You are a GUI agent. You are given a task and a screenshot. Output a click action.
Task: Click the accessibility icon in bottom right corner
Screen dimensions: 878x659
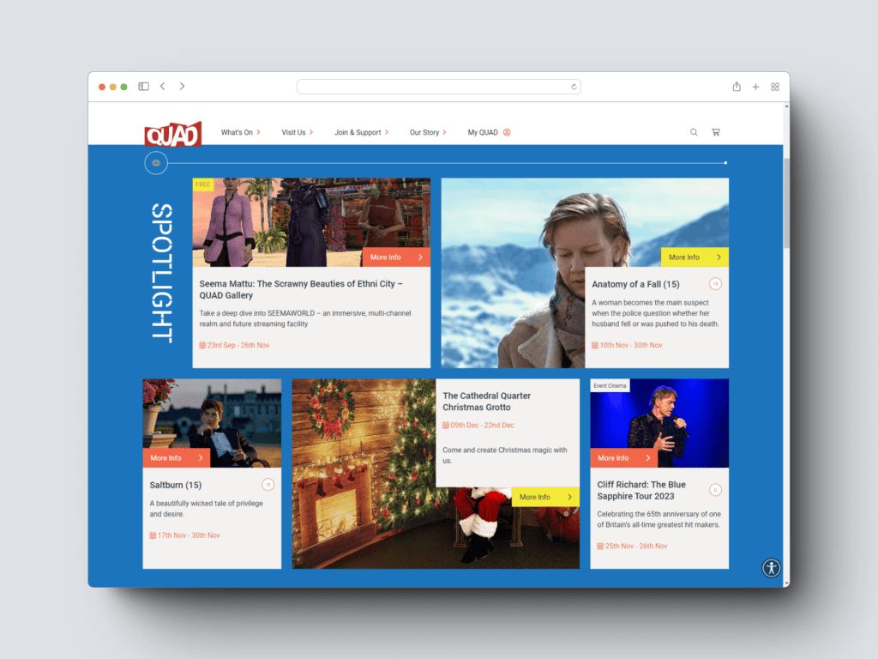pos(771,568)
